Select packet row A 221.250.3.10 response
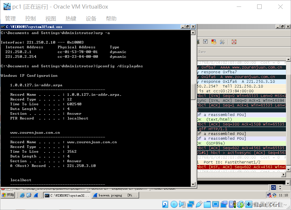Screen dimensions: 291x210 coord(241,82)
